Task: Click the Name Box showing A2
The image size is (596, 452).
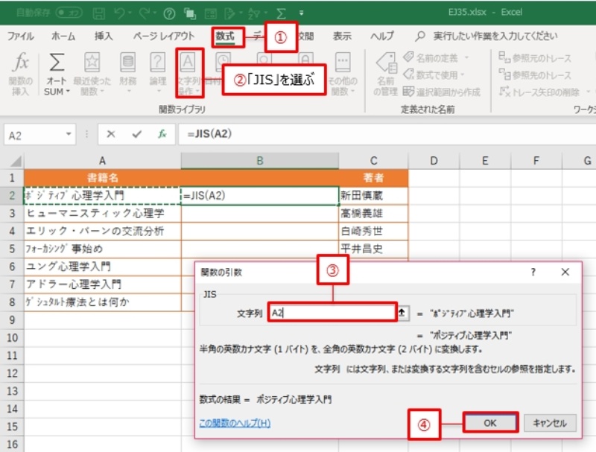Action: (34, 136)
